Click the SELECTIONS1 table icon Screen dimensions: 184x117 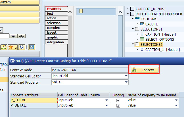(x=137, y=29)
